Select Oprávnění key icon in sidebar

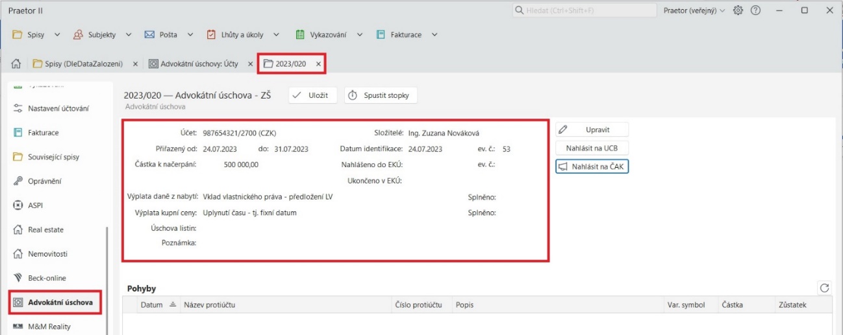pos(19,181)
